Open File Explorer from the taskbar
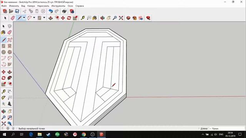 click(x=40, y=135)
